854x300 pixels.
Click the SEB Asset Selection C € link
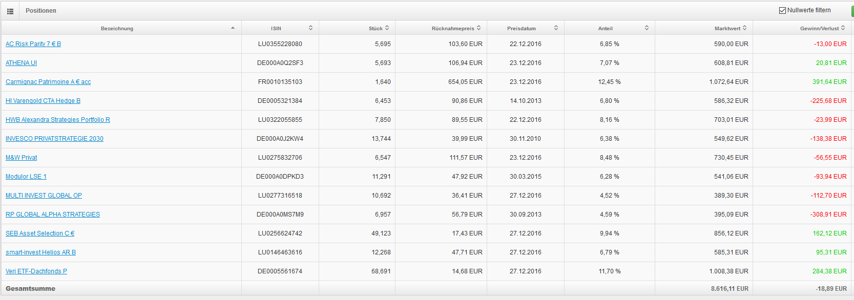(40, 233)
